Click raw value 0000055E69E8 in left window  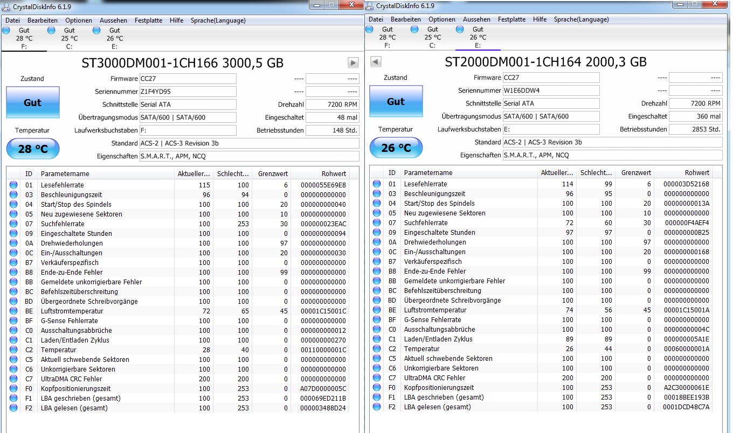coord(323,185)
